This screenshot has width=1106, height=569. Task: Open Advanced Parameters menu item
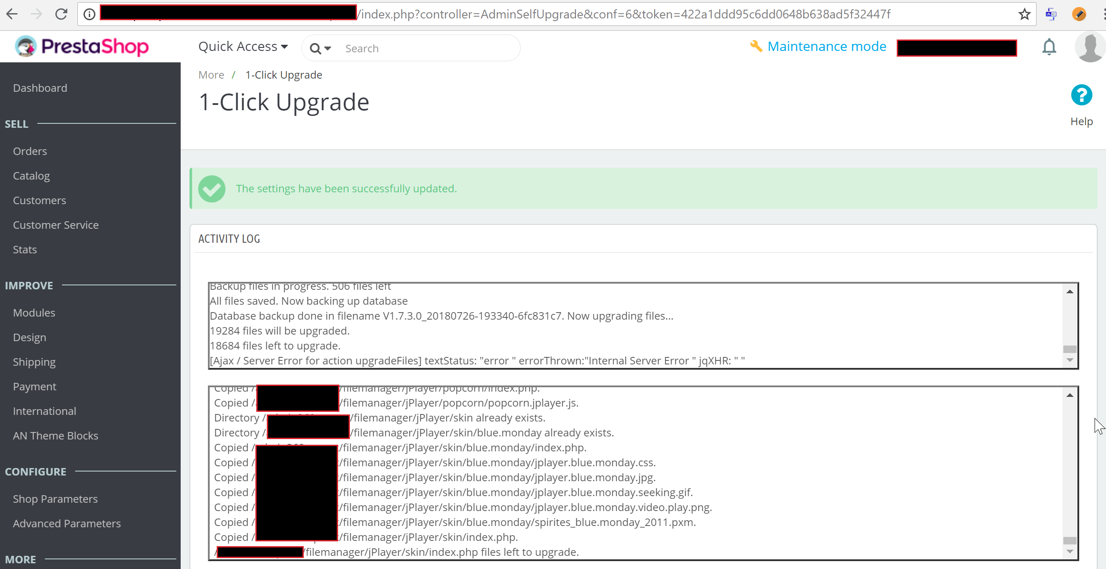coord(66,523)
